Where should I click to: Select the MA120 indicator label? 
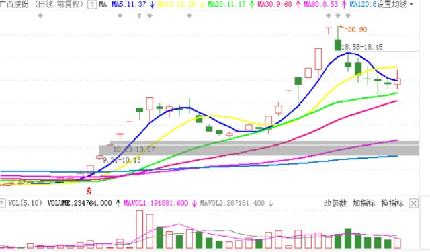[363, 5]
